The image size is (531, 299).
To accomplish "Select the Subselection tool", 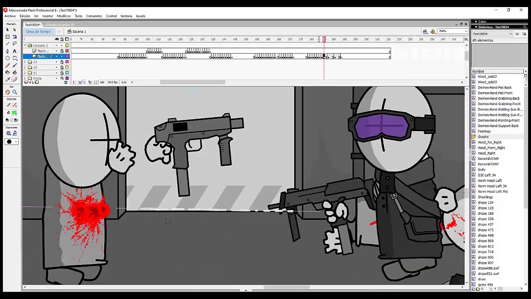I will pos(15,29).
